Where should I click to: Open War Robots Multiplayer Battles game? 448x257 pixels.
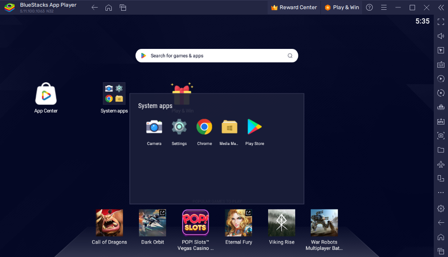324,223
